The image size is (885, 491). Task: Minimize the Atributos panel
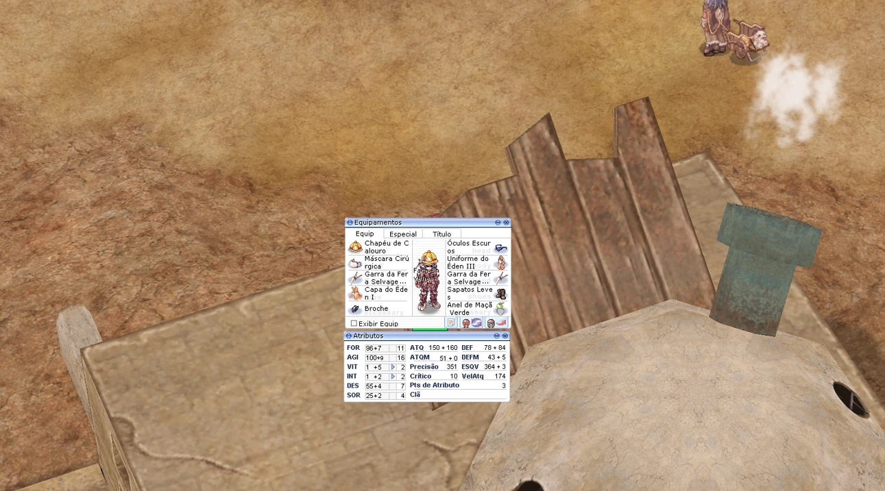(497, 336)
